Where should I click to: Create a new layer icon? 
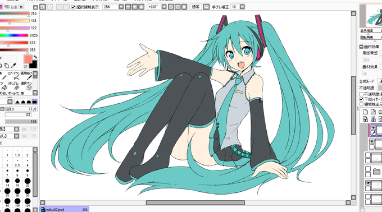click(365, 112)
